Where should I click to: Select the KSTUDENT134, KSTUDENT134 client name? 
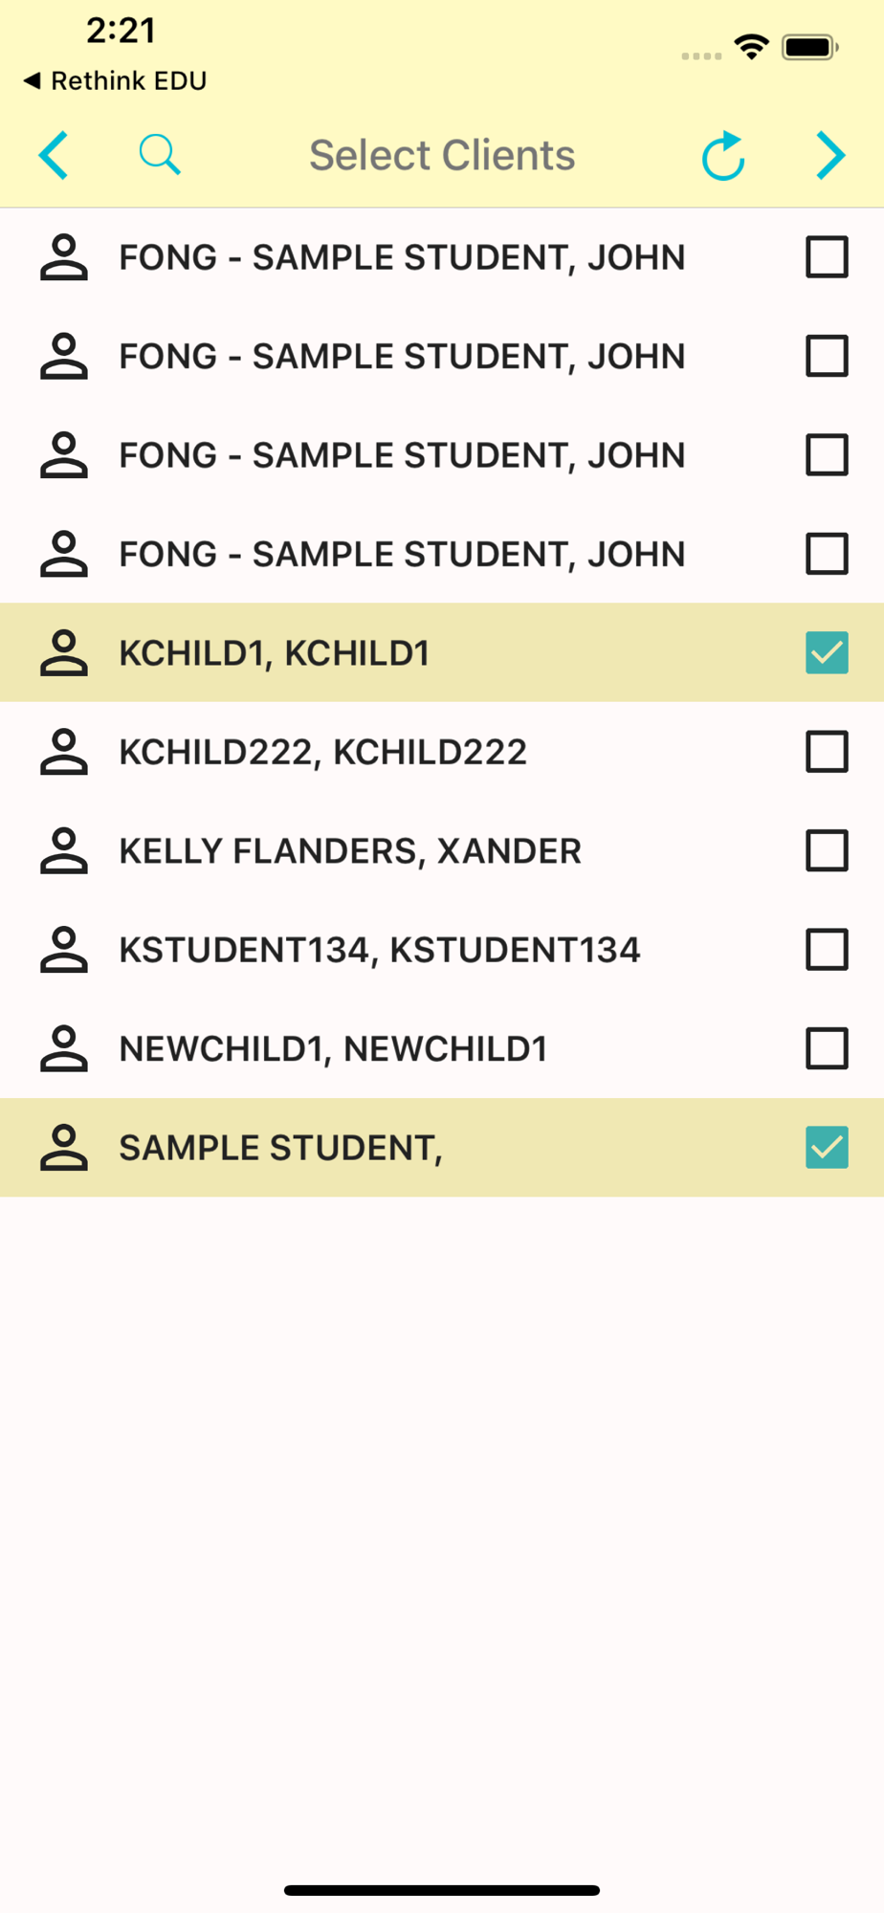tap(379, 950)
